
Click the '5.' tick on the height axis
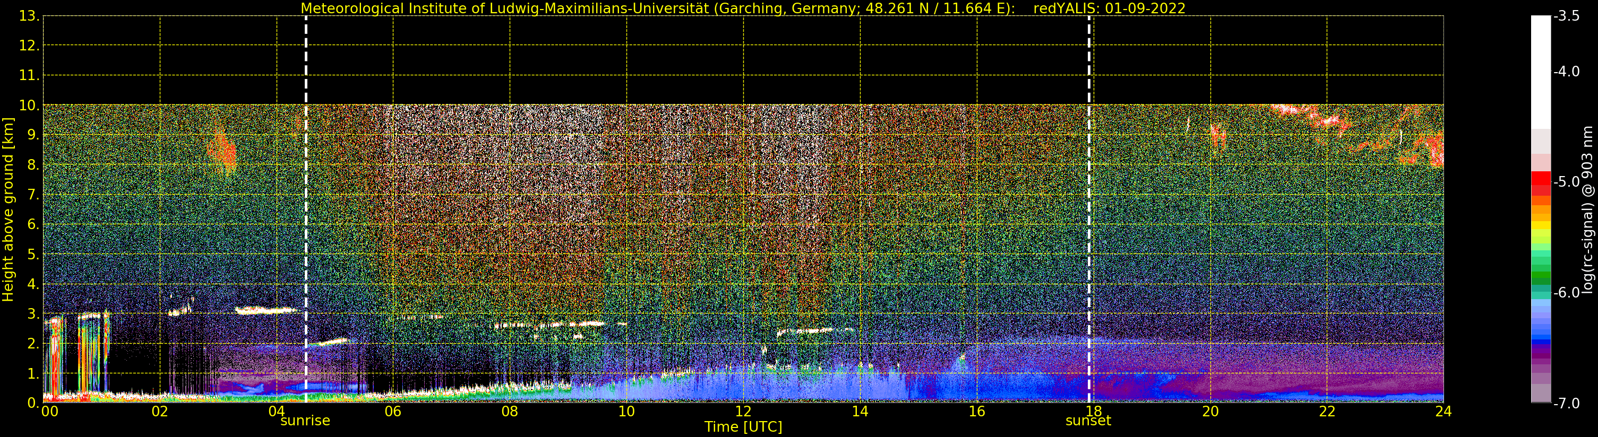(33, 254)
